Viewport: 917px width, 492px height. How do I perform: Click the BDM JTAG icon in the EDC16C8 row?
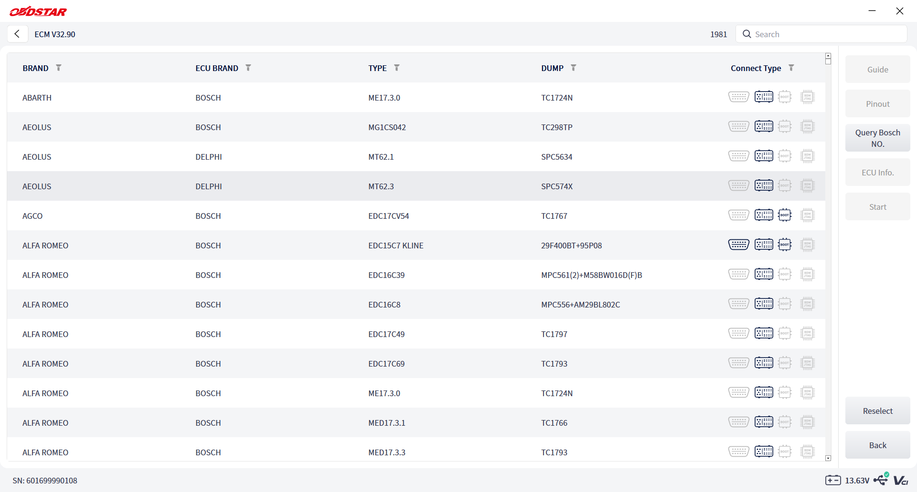(x=807, y=304)
